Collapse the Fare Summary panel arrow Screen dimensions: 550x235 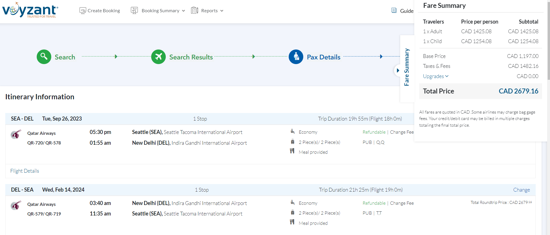click(398, 70)
